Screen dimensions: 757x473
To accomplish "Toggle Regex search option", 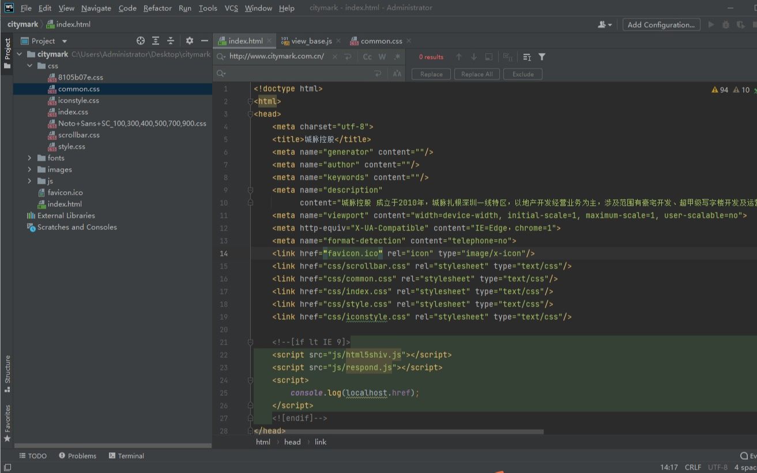I will tap(397, 56).
